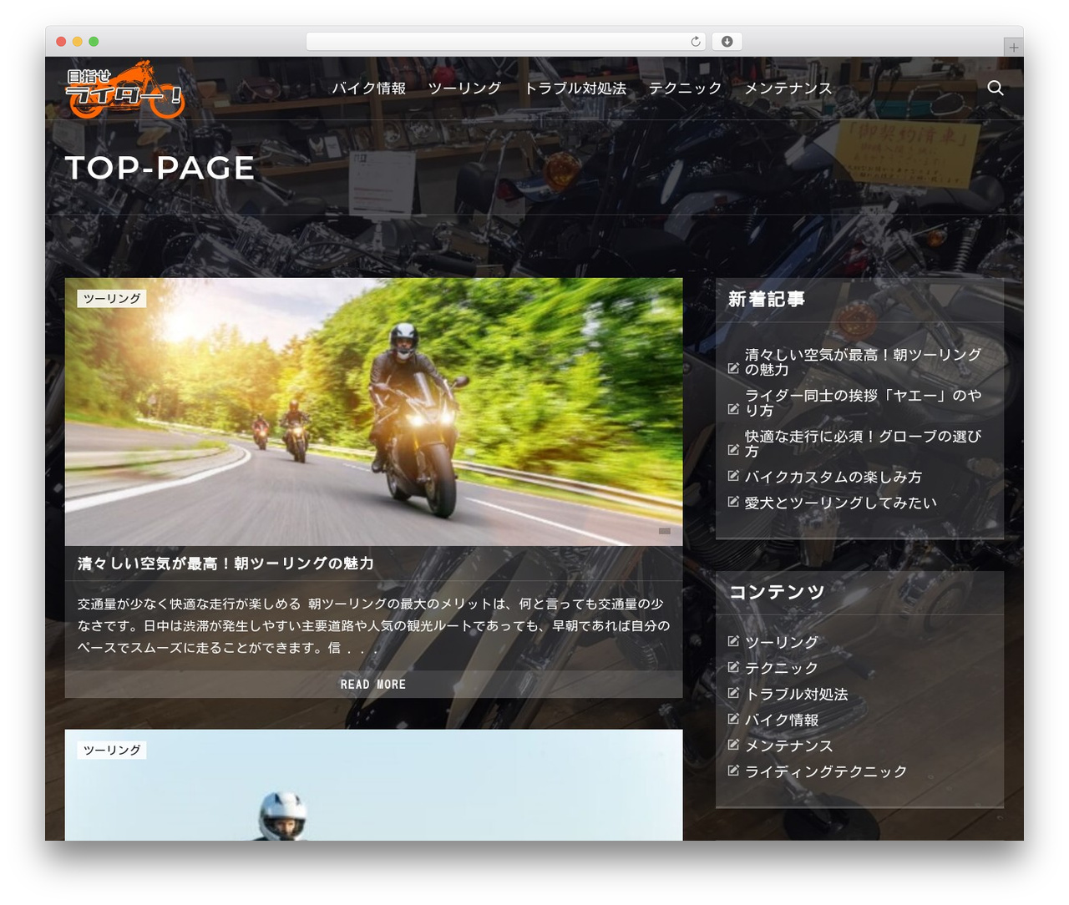The width and height of the screenshot is (1069, 905).
Task: Click edit icon beside バイク情報 in コンテンツ
Action: pos(733,719)
